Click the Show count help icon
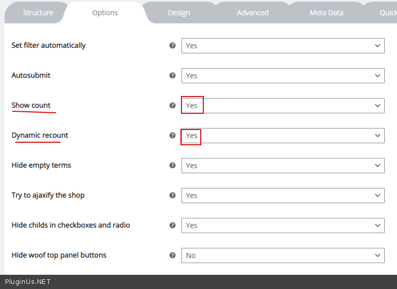The height and width of the screenshot is (289, 397). [x=172, y=105]
